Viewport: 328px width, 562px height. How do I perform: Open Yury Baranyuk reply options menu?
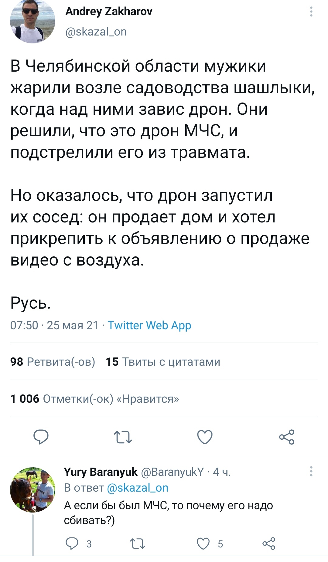click(311, 471)
